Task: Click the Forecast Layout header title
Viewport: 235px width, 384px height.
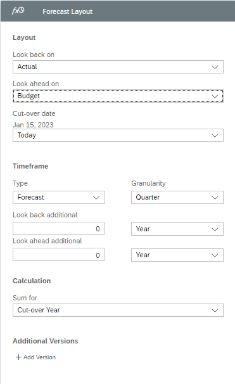Action: 68,11
